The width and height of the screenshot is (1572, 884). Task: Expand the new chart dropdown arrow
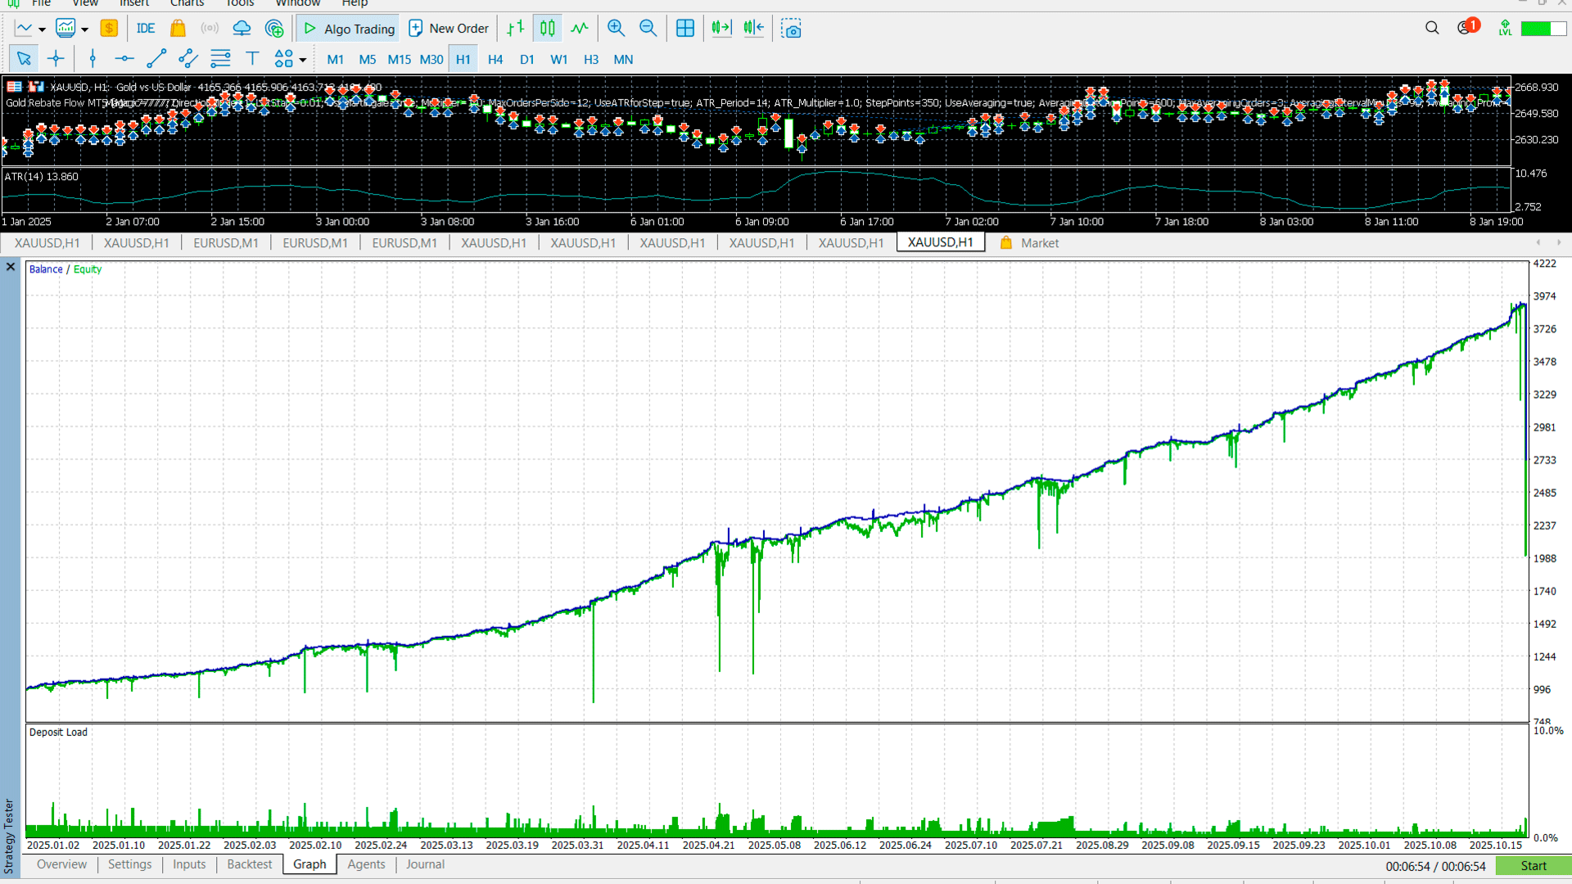[42, 29]
